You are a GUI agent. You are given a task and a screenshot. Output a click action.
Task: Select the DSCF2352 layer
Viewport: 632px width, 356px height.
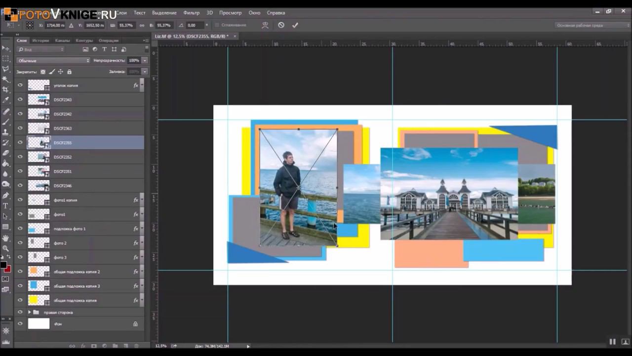click(89, 157)
